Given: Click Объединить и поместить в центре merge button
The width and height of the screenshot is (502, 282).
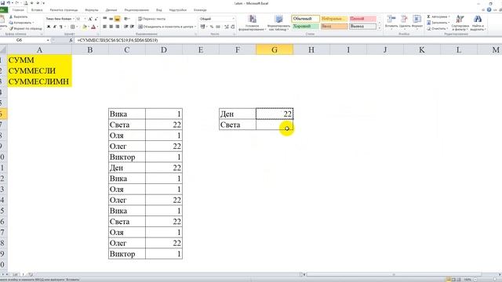Looking at the screenshot, I should pyautogui.click(x=166, y=27).
